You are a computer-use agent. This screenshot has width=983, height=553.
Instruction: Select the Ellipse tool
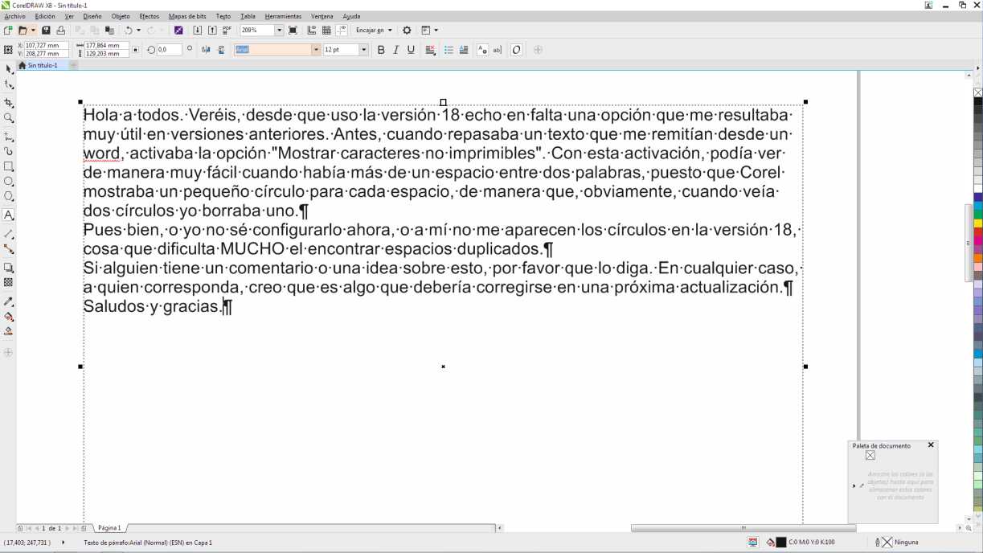pyautogui.click(x=9, y=182)
